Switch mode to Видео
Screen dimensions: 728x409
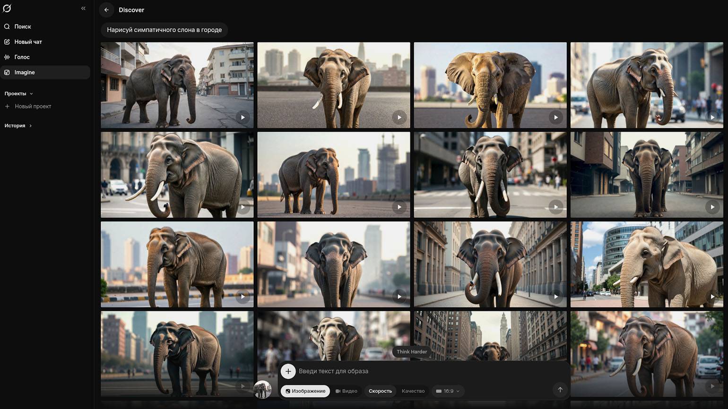coord(347,391)
